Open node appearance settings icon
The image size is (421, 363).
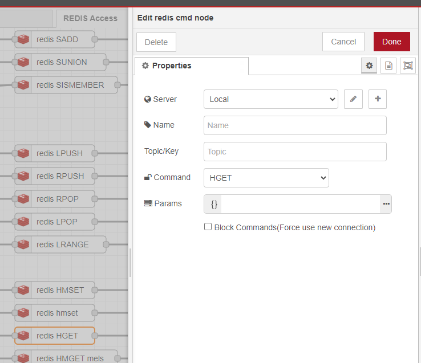[x=407, y=66]
